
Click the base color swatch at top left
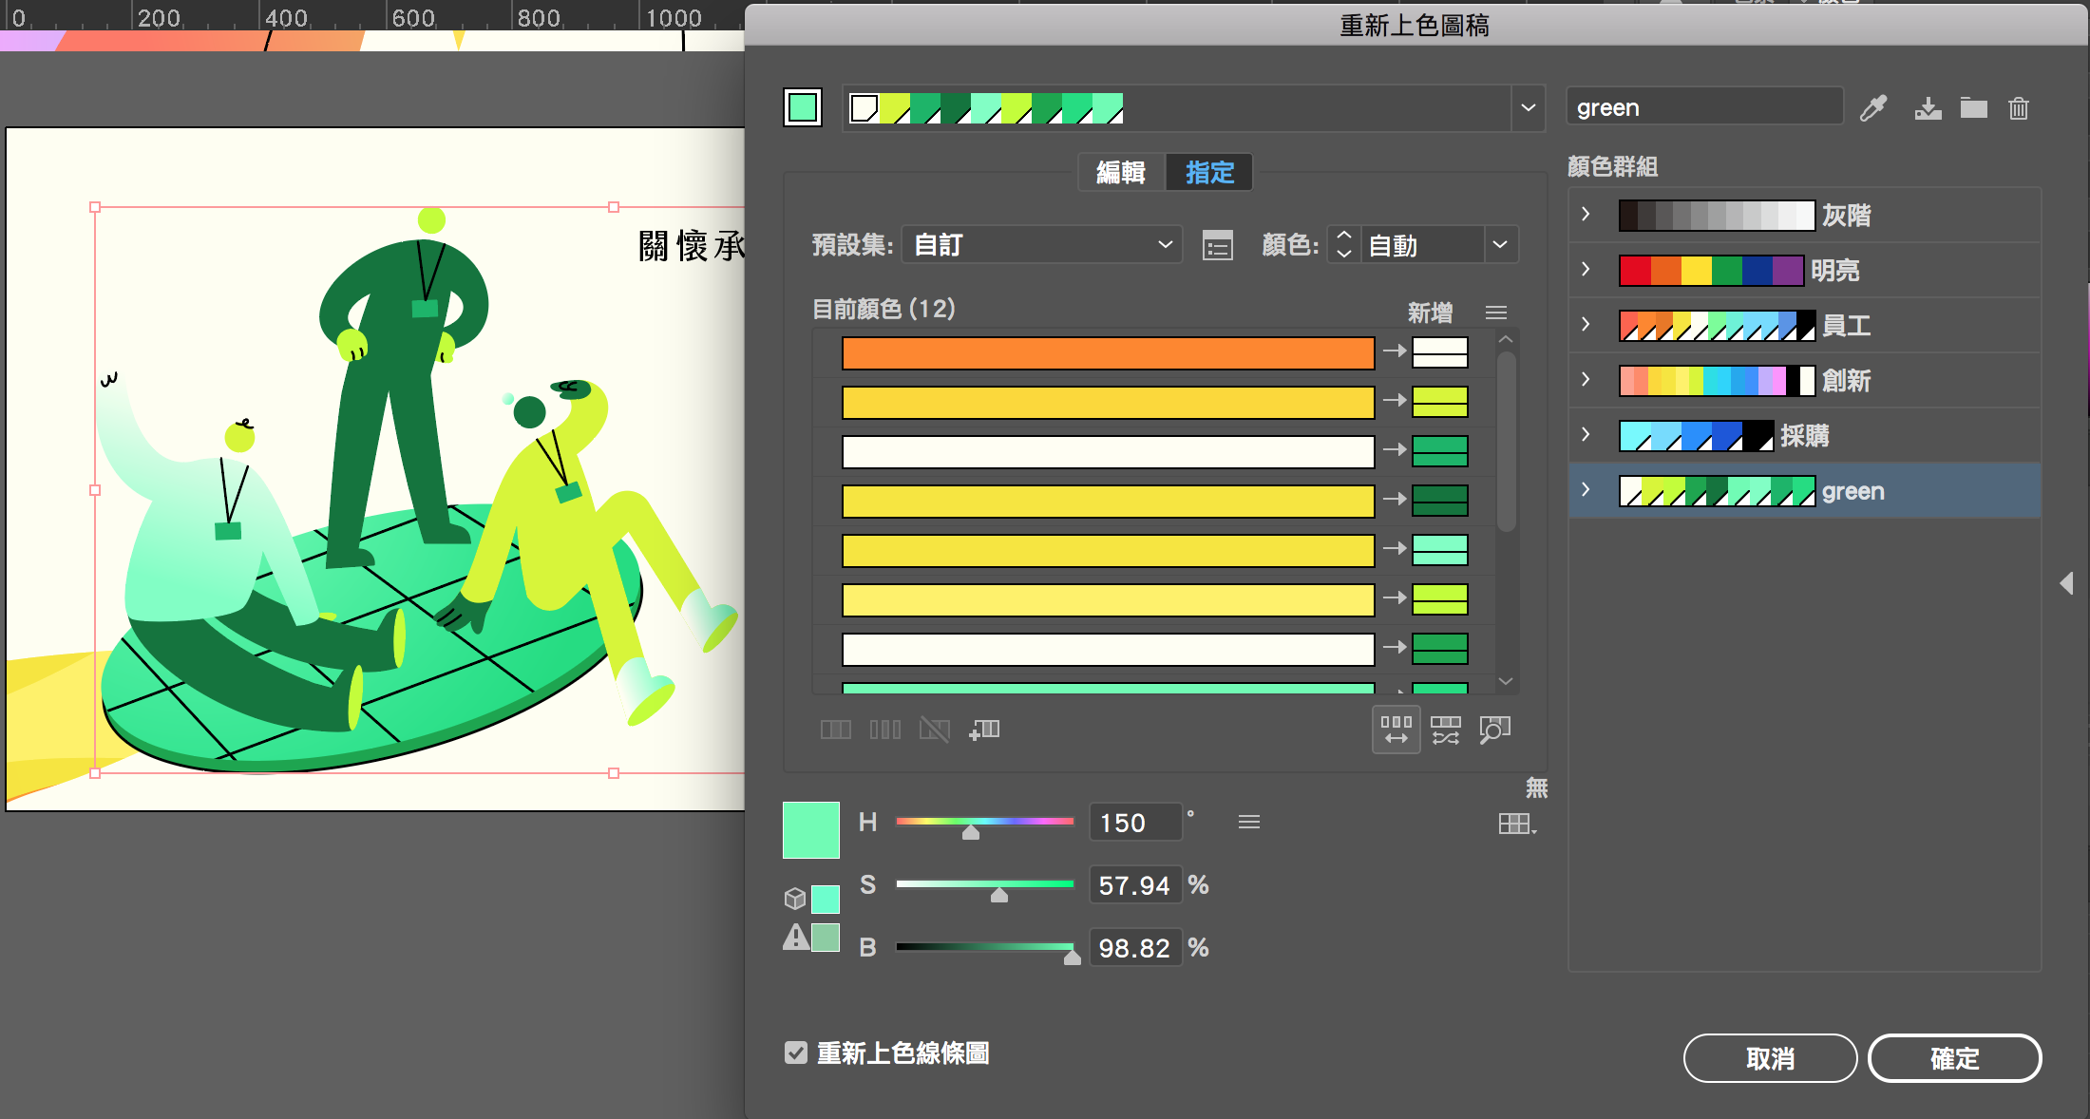click(x=803, y=107)
